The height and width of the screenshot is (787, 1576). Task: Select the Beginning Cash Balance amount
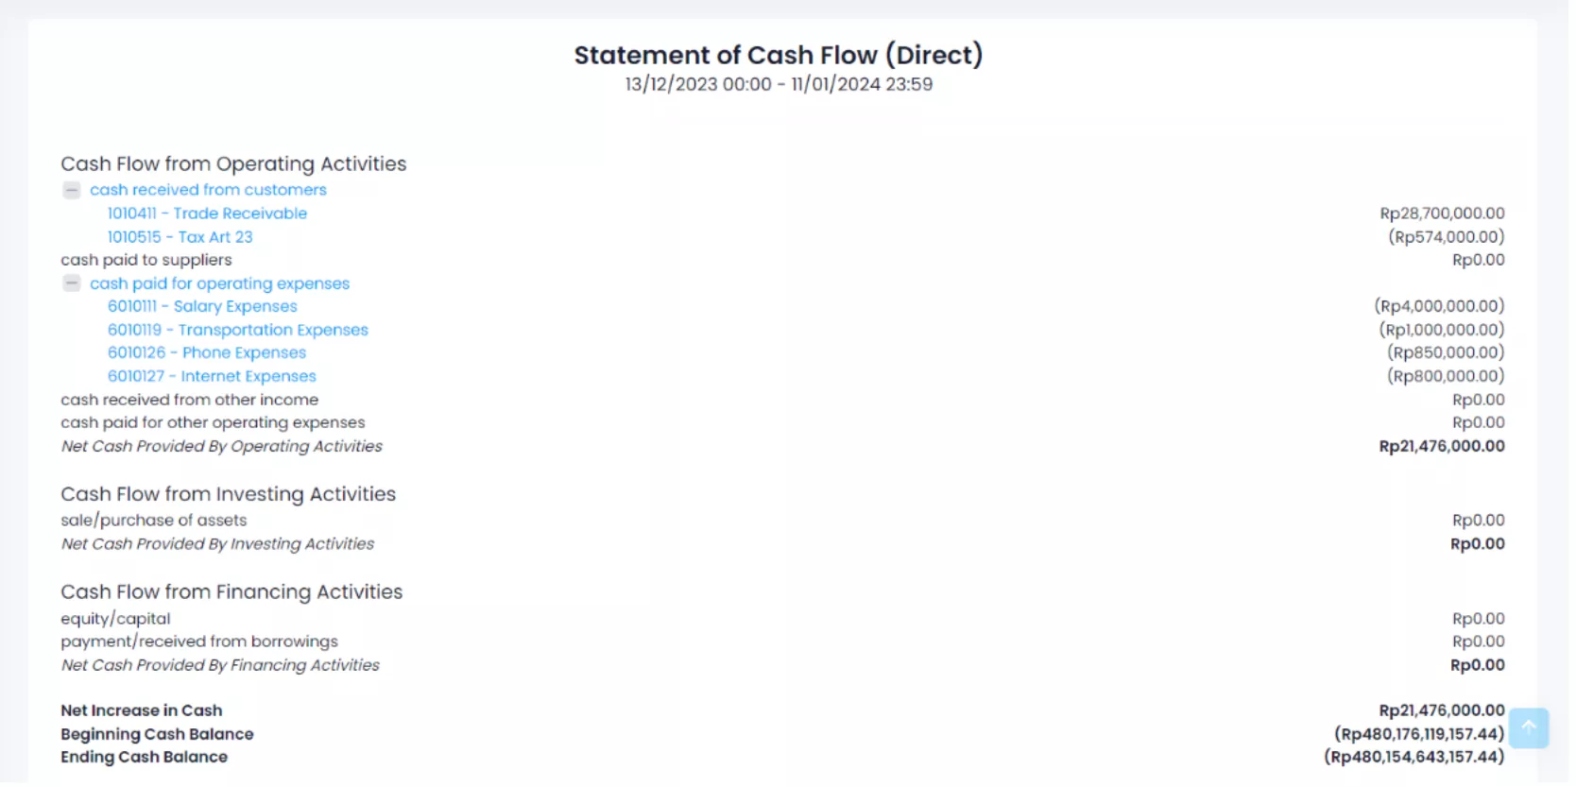click(x=1418, y=734)
